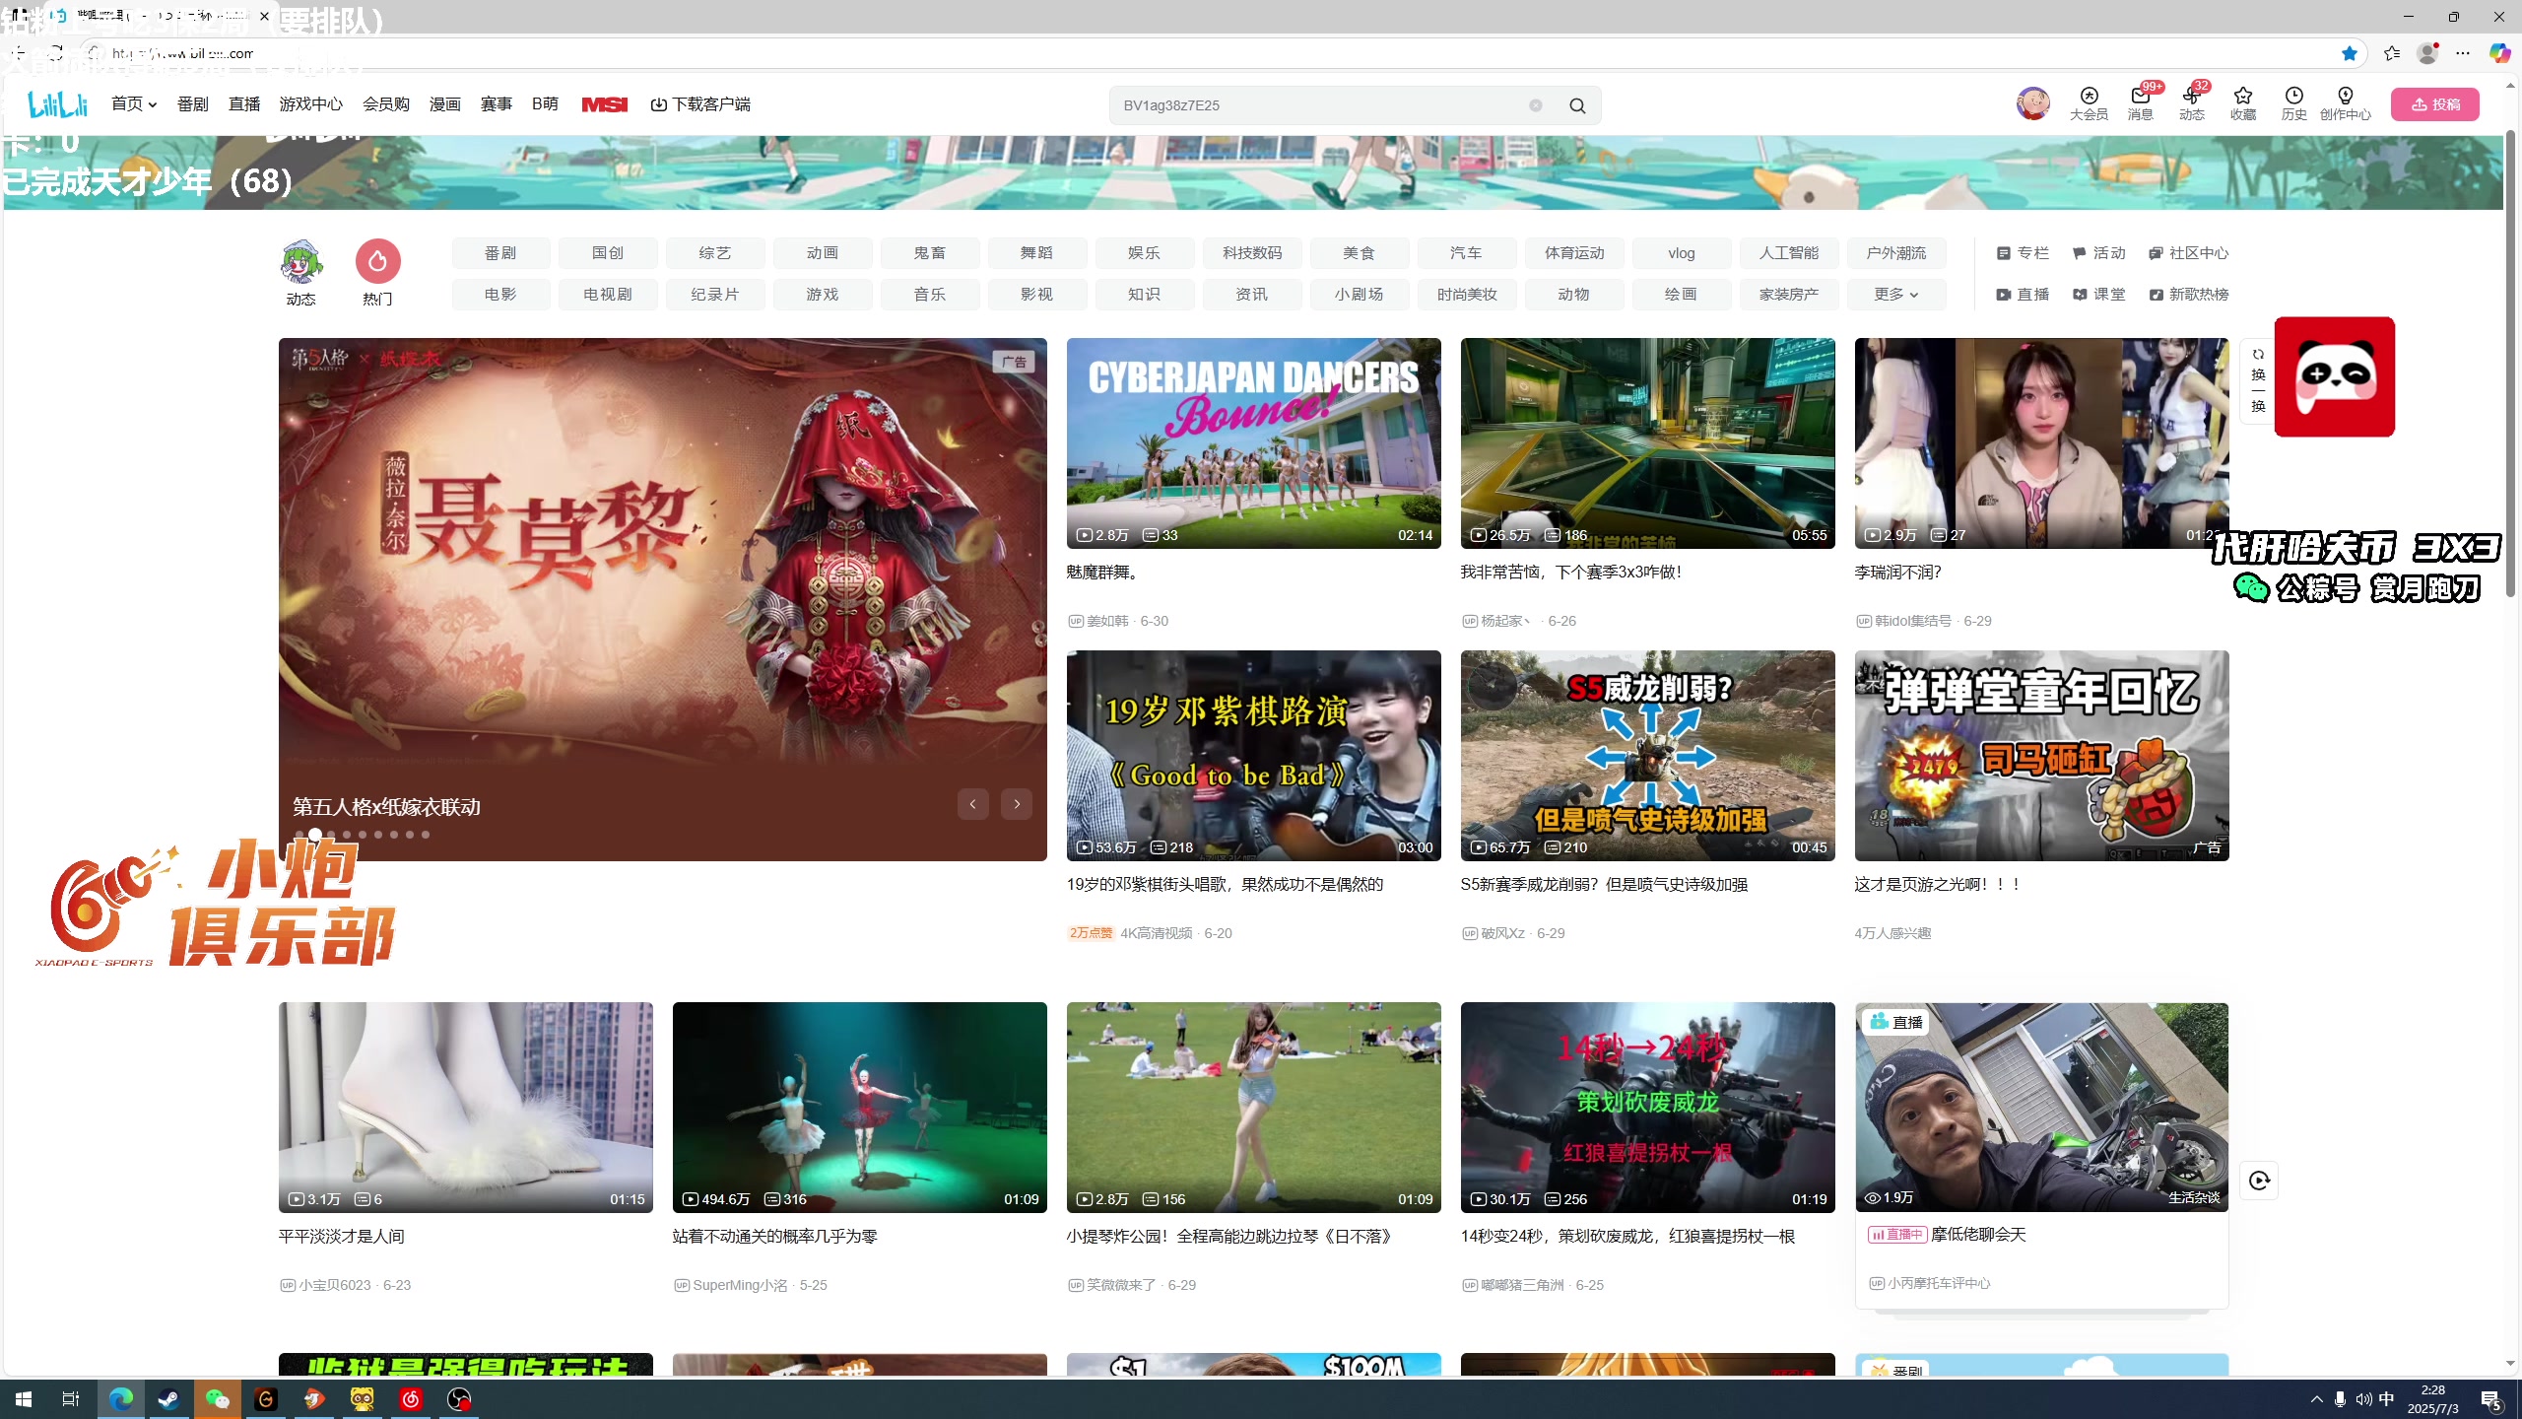
Task: Expand the 首页 dropdown menu
Action: click(x=134, y=104)
